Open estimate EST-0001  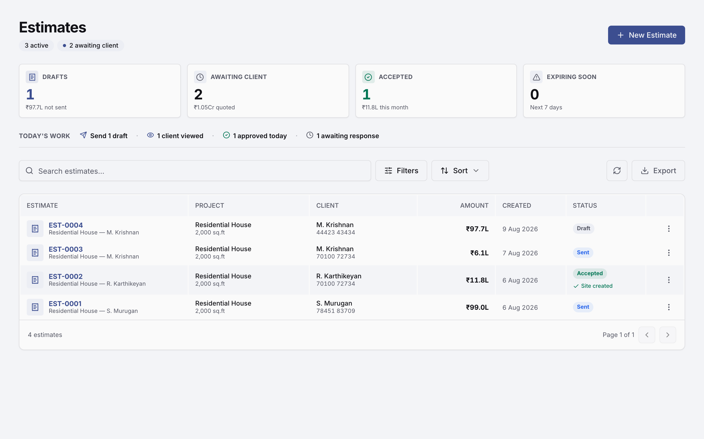point(65,303)
